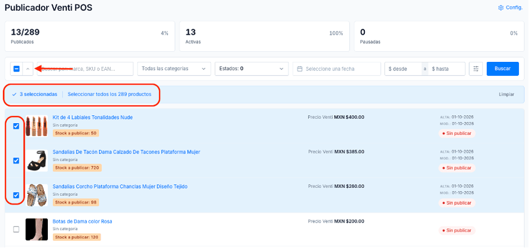Uncheck the Sandalias De Tacón Dama checkbox
This screenshot has height=248, width=529.
click(16, 161)
